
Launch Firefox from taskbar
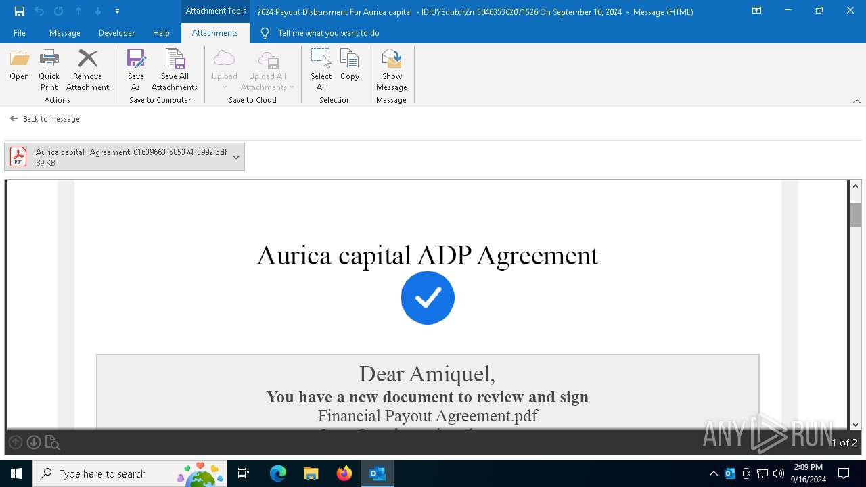pos(344,473)
